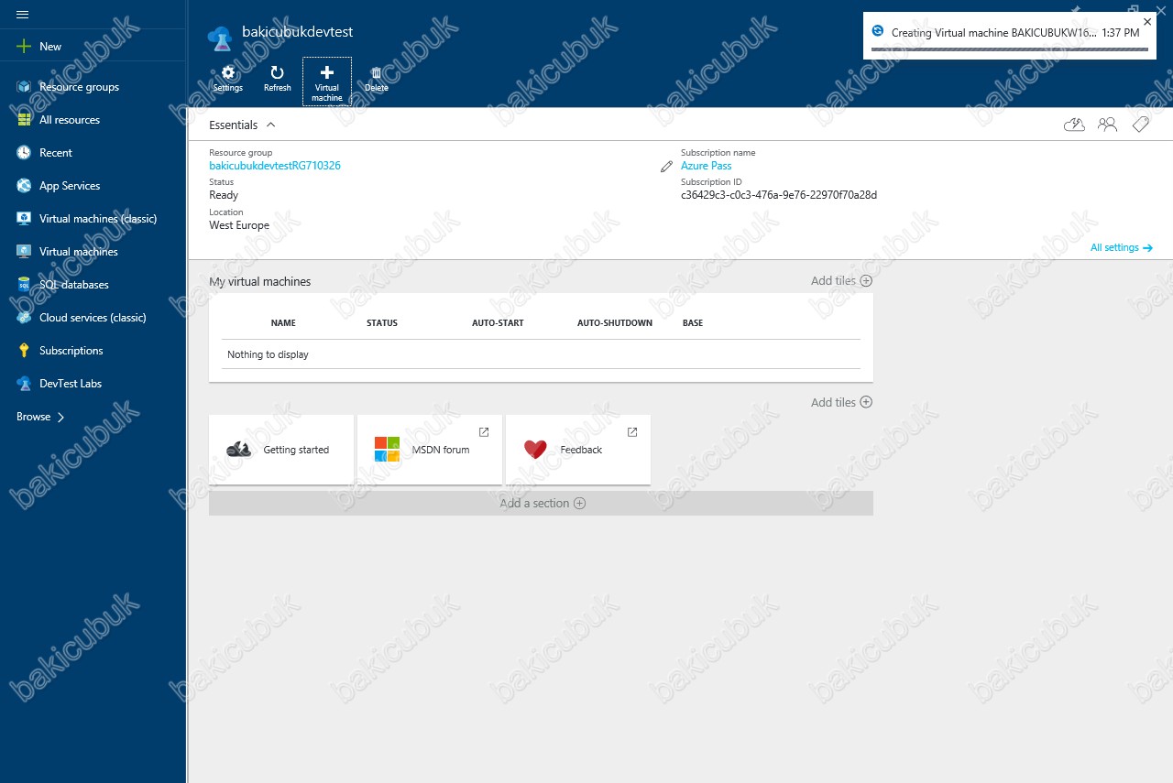
Task: Click the Subscriptions key icon
Action: tap(24, 351)
